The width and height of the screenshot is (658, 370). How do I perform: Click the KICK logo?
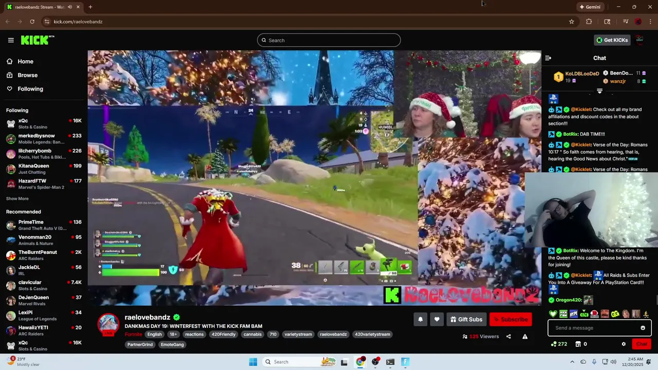(37, 40)
